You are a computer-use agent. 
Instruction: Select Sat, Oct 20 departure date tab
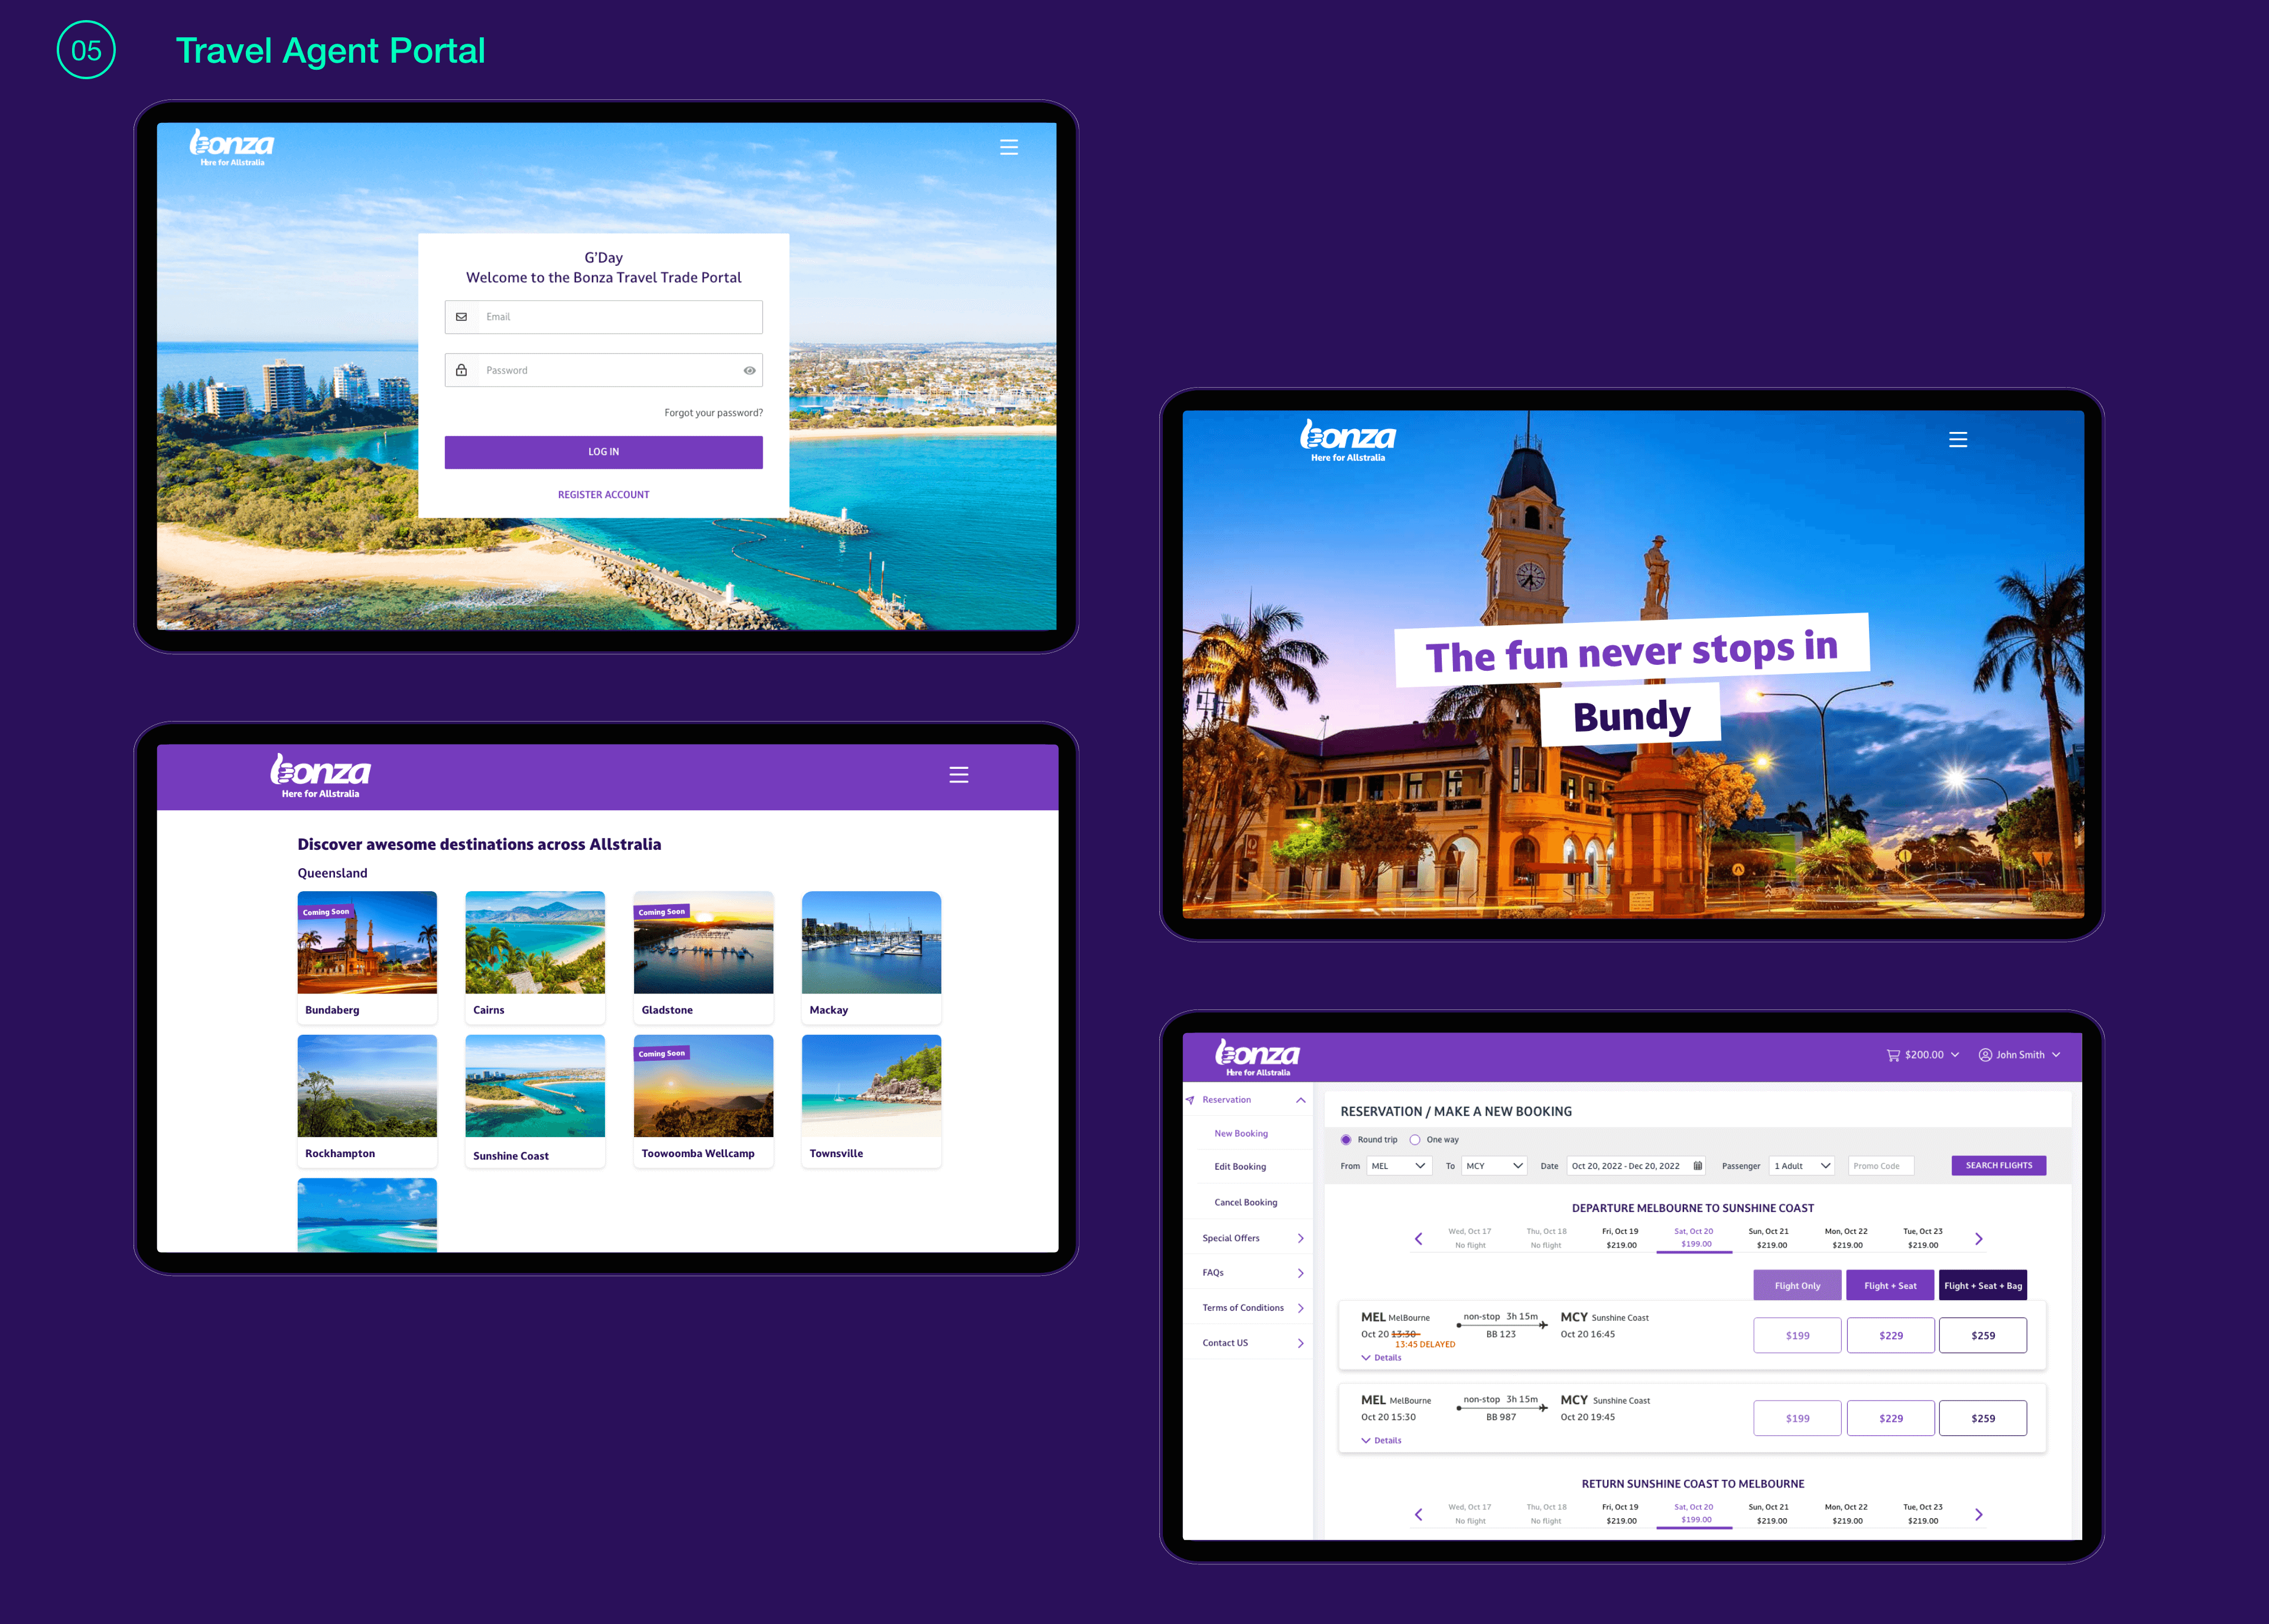tap(1693, 1238)
